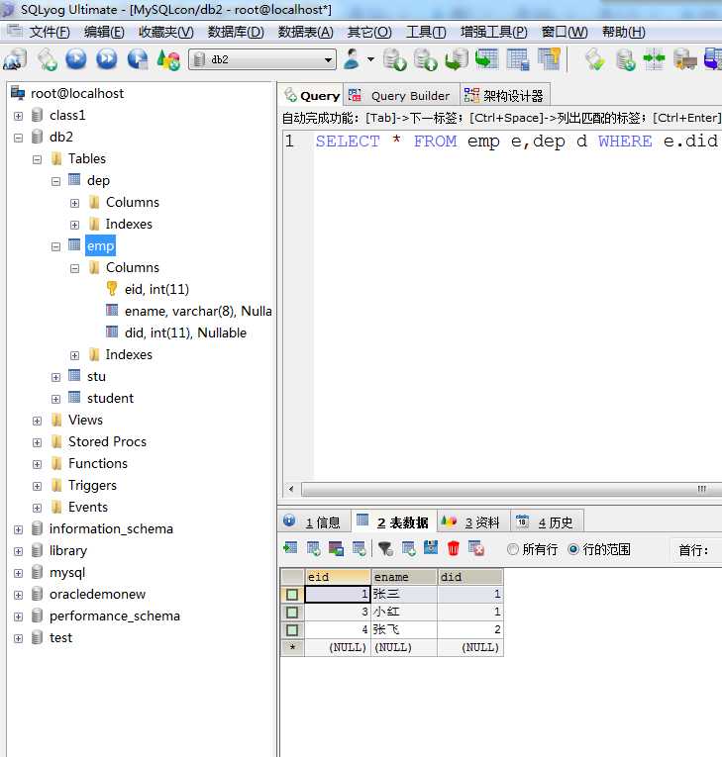The image size is (722, 757).
Task: Collapse the emp table node
Action: (56, 246)
